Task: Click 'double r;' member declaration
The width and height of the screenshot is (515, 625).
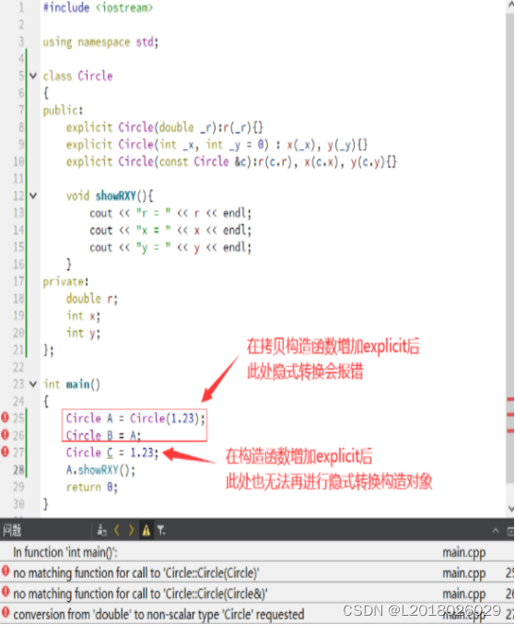Action: coord(92,299)
